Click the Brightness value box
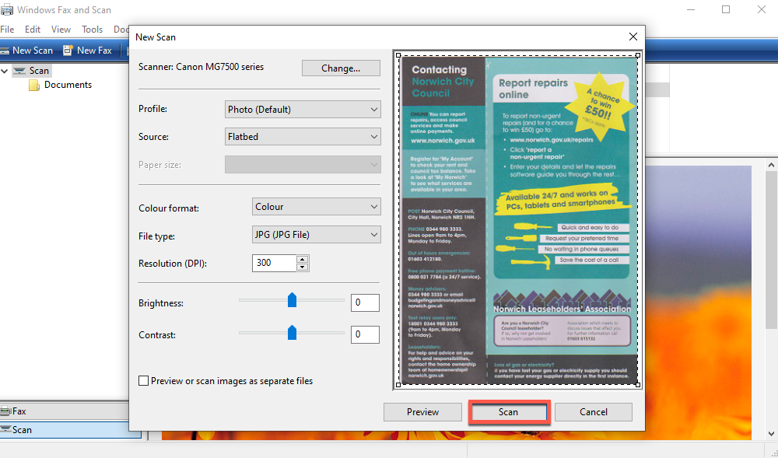The height and width of the screenshot is (458, 778). pos(365,302)
